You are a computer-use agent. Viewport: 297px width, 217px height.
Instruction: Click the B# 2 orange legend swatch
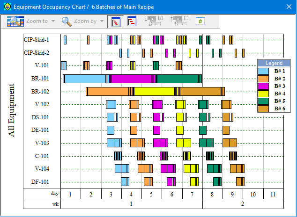pos(263,79)
